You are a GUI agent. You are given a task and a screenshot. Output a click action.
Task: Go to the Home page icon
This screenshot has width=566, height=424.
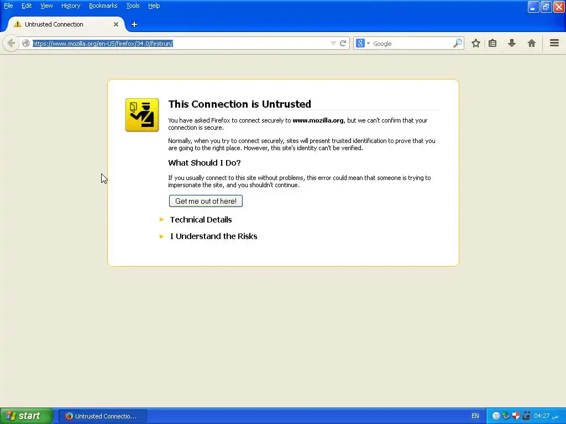click(x=531, y=43)
